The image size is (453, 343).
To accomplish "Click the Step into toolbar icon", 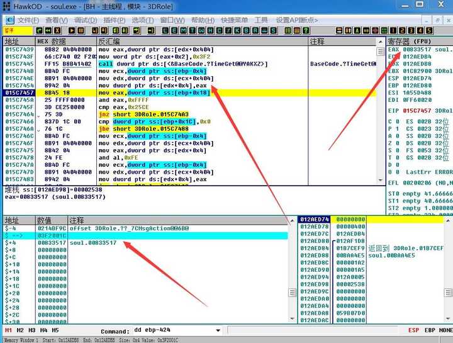I will point(95,31).
